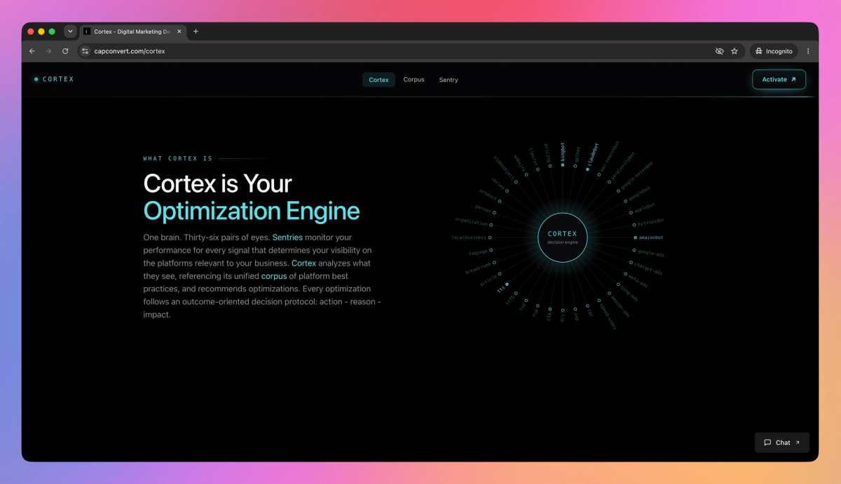Follow the Sentries link in the paragraph
841x484 pixels.
pos(287,237)
